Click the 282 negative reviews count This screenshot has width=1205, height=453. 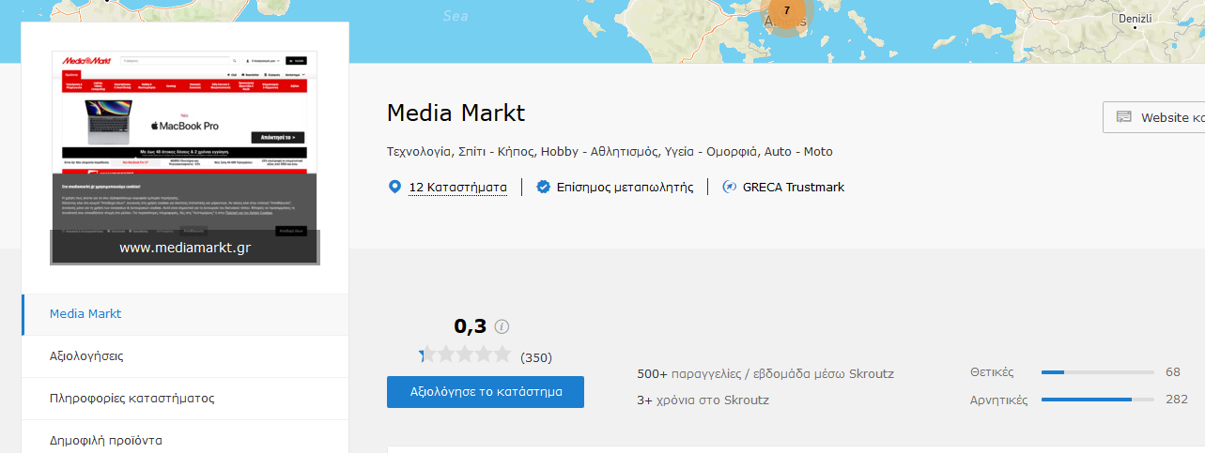1176,400
